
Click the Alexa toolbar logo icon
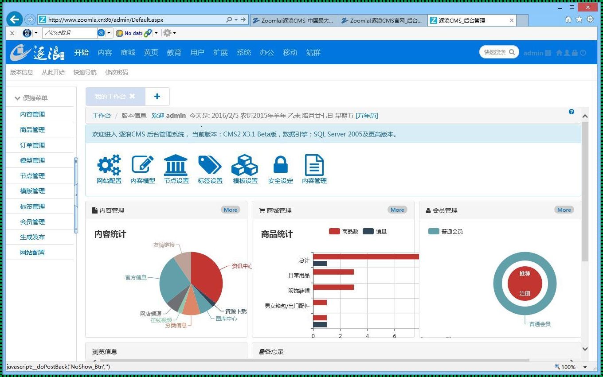point(27,33)
